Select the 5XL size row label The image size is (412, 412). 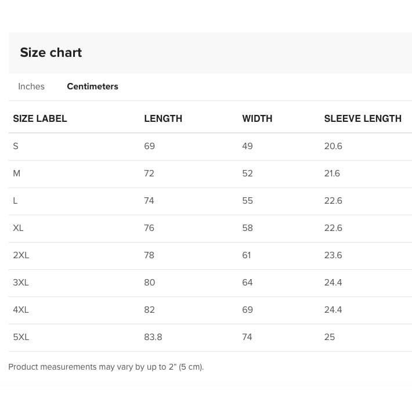click(x=20, y=337)
